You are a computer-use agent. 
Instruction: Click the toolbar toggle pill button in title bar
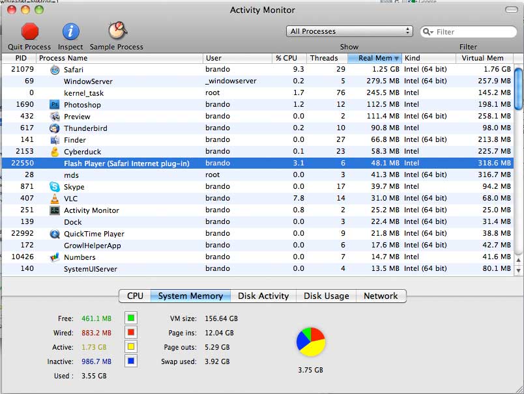[512, 10]
